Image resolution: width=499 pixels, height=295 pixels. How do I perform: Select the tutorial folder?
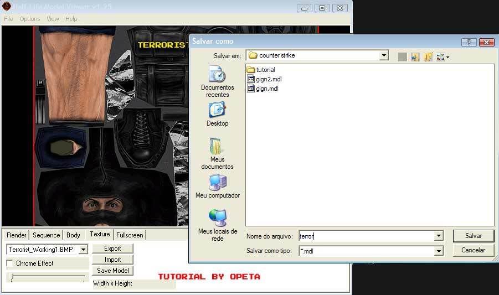click(261, 70)
